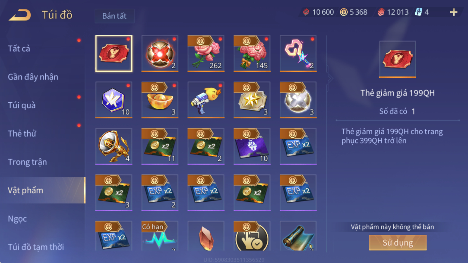The width and height of the screenshot is (468, 263).
Task: Select the green gold x2 card with 11
Action: click(160, 146)
